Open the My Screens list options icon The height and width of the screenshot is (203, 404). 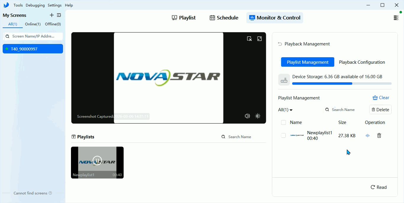point(59,15)
